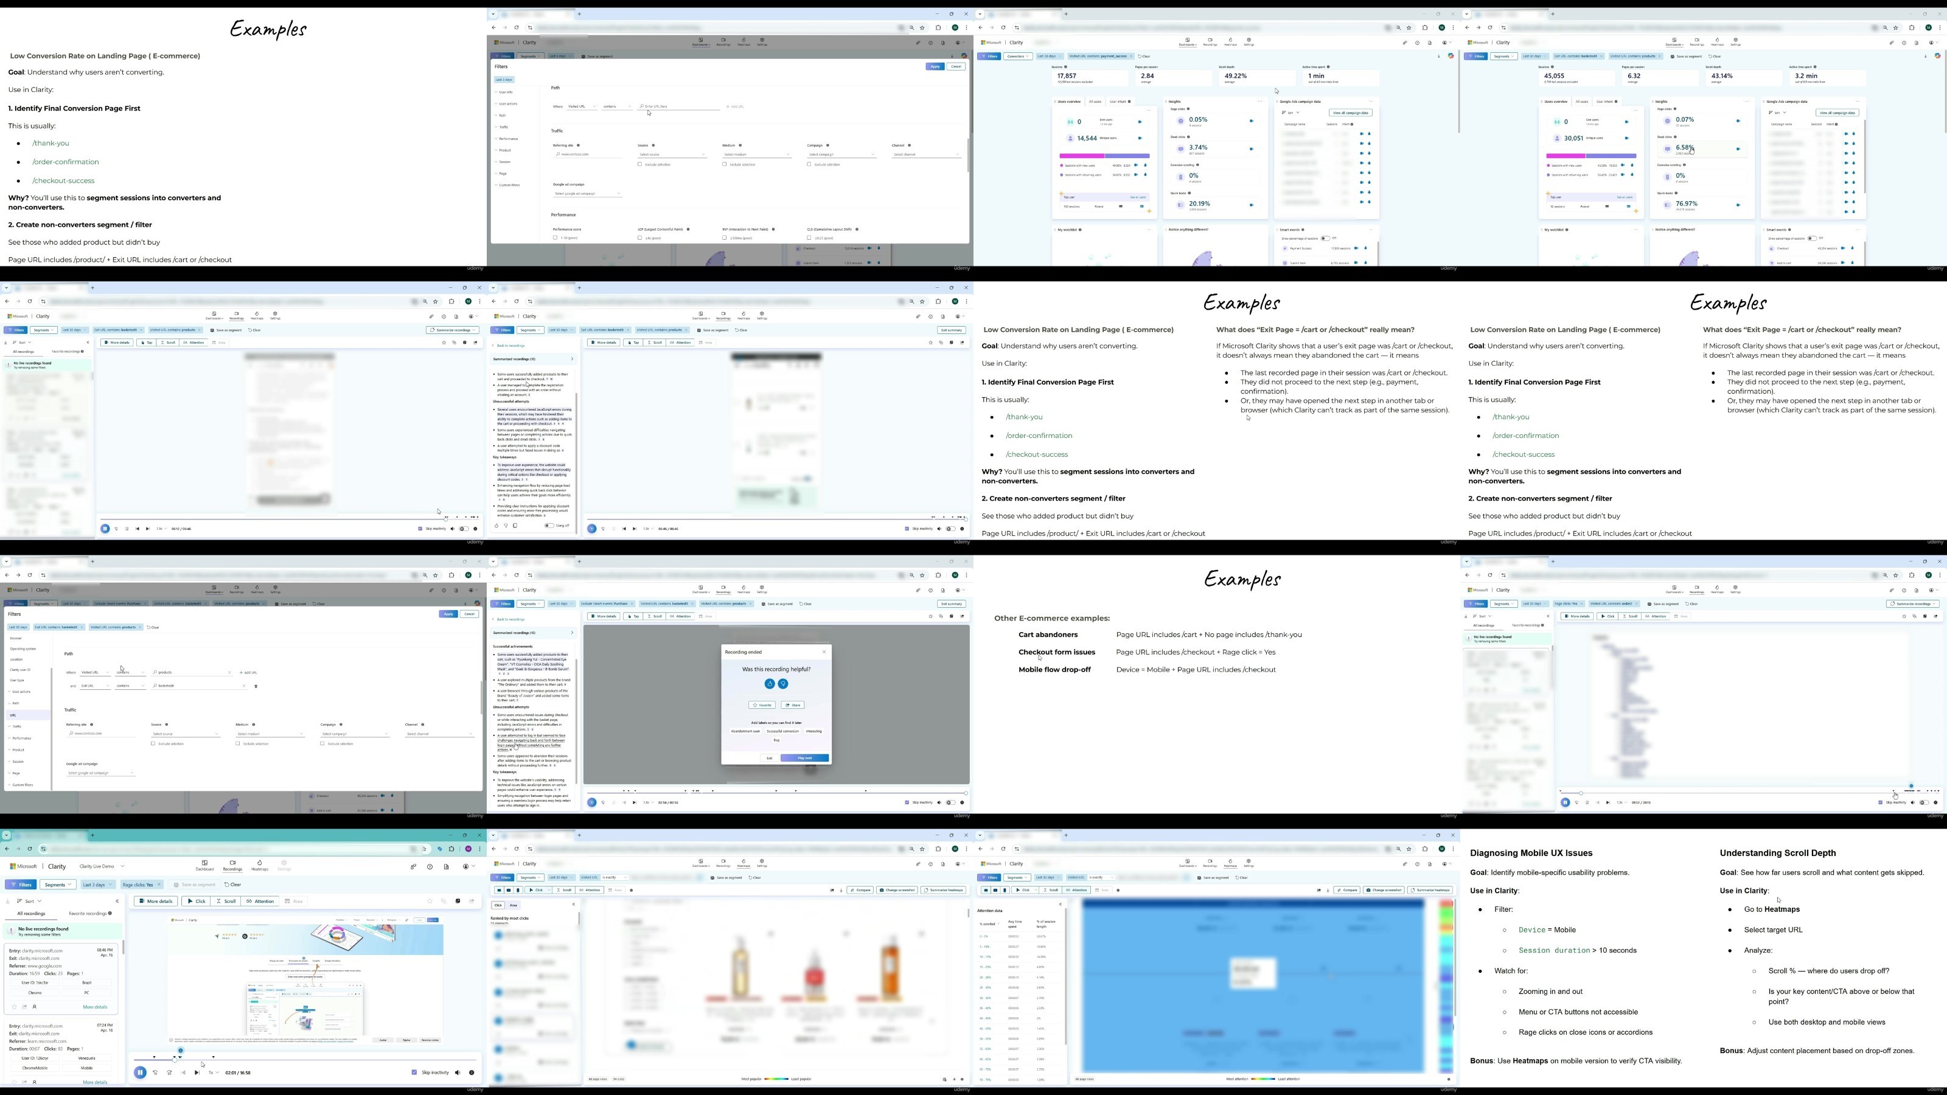
Task: Check Performance score 1-50 (poor) checkbox
Action: pos(555,238)
